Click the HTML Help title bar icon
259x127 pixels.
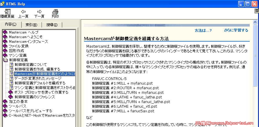pos(3,4)
